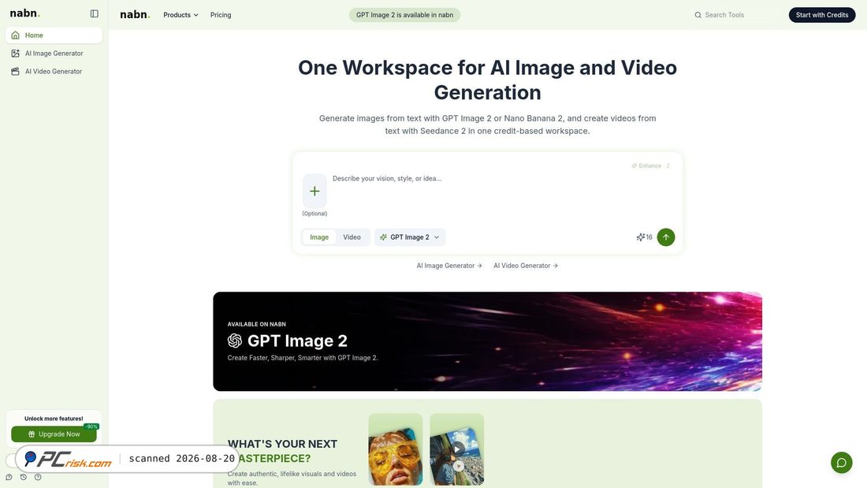
Task: Open the history clock icon
Action: [23, 477]
